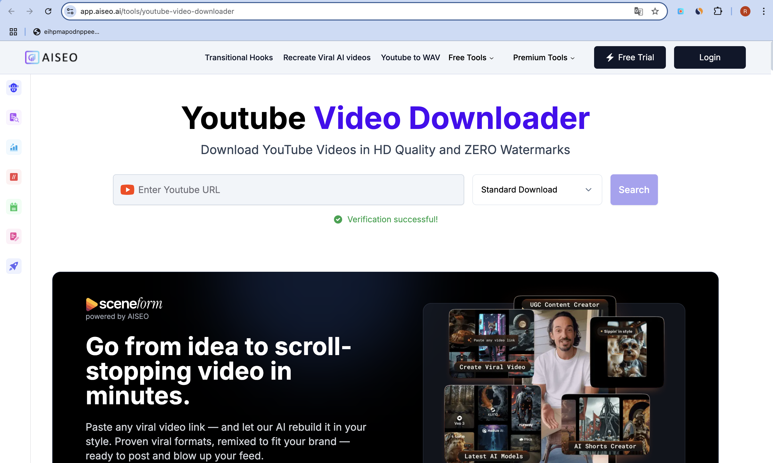Open the rocket launch sidebar icon

point(14,266)
